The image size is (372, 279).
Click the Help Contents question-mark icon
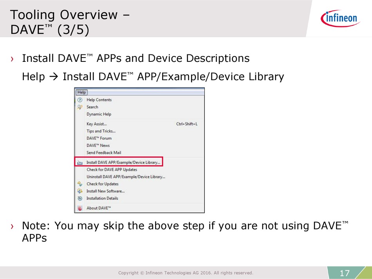[x=80, y=100]
